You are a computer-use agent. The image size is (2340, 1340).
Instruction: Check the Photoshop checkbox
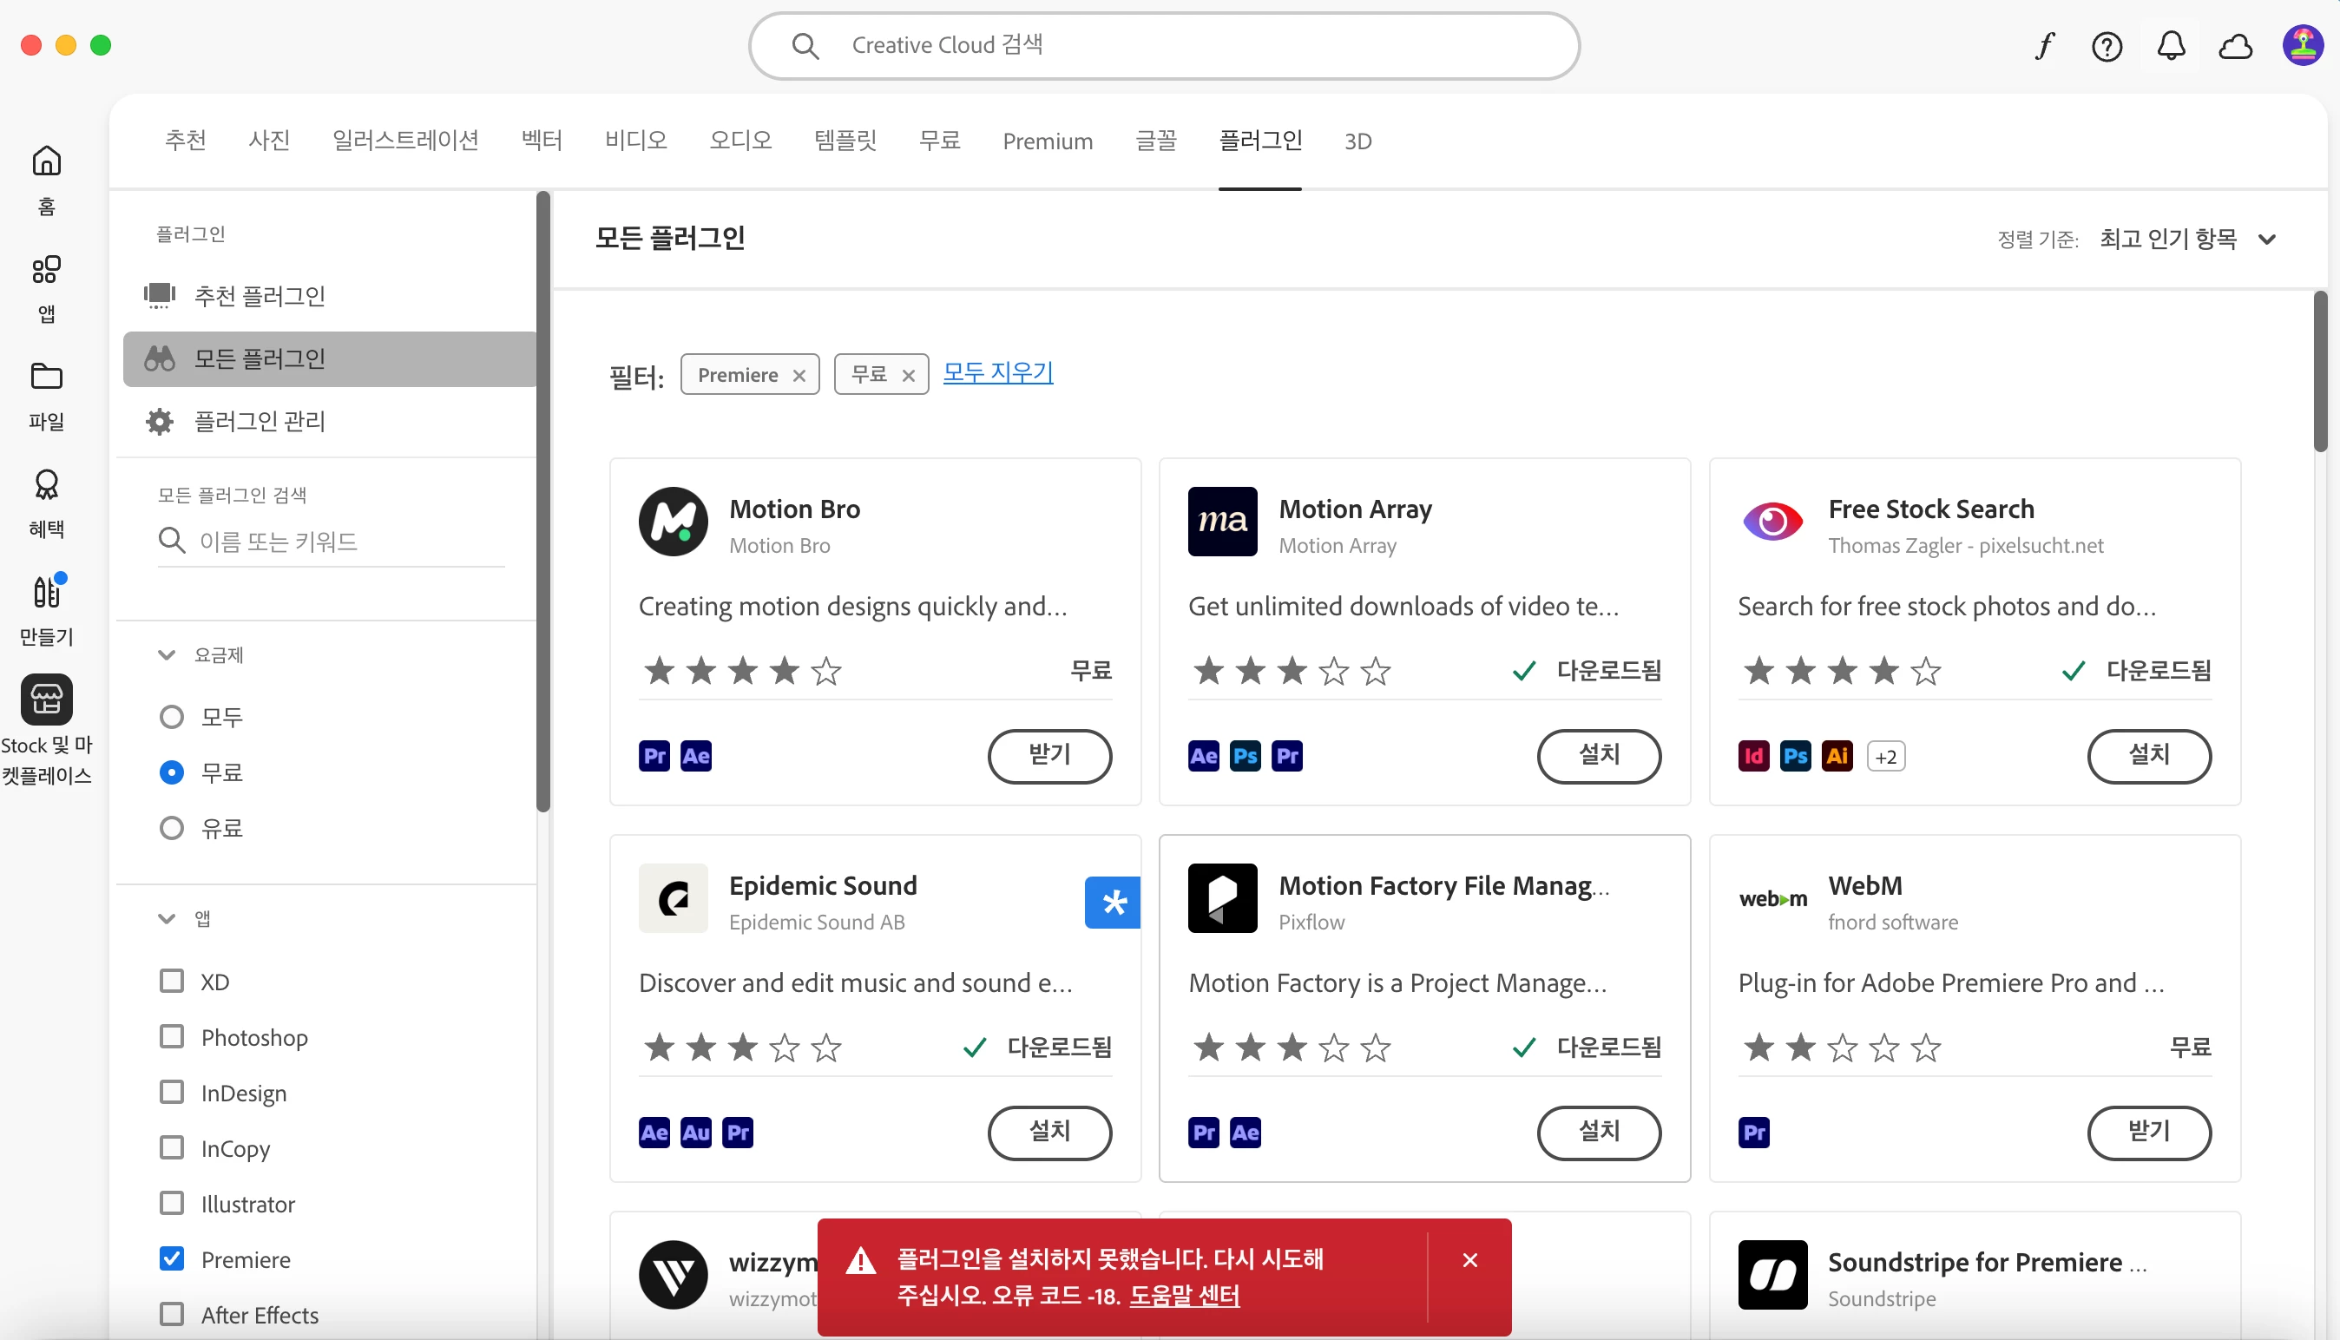pyautogui.click(x=171, y=1037)
